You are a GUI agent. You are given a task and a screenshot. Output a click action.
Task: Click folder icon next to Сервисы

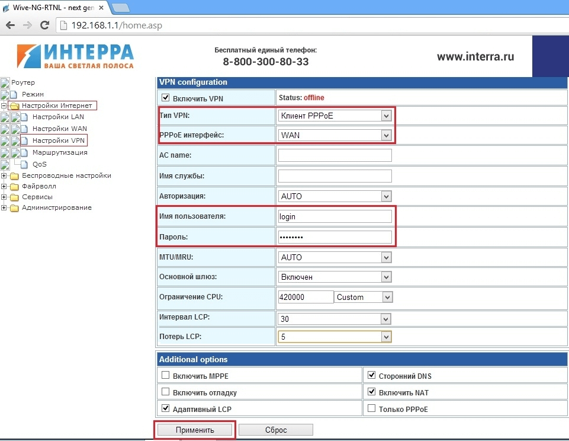tap(14, 197)
